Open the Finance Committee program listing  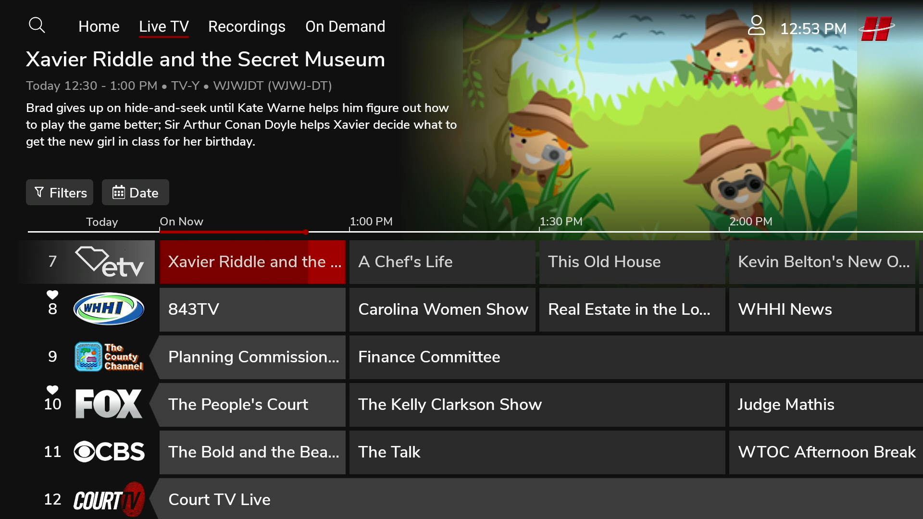pyautogui.click(x=635, y=357)
